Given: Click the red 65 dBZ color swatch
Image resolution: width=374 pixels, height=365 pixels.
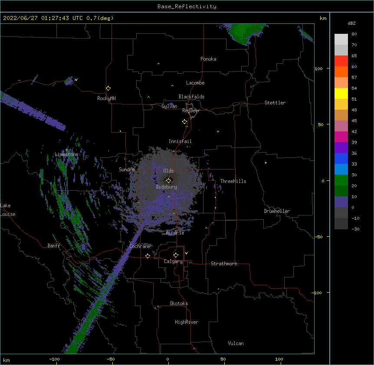Looking at the screenshot, I should [x=341, y=61].
